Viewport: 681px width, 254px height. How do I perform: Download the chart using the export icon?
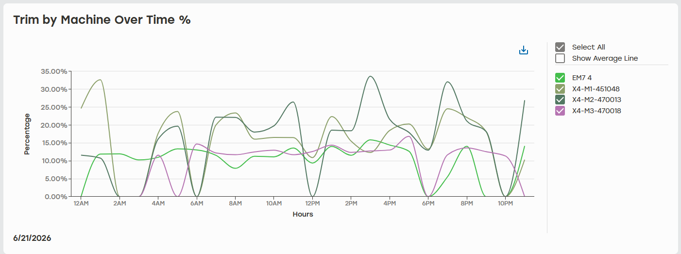click(524, 50)
